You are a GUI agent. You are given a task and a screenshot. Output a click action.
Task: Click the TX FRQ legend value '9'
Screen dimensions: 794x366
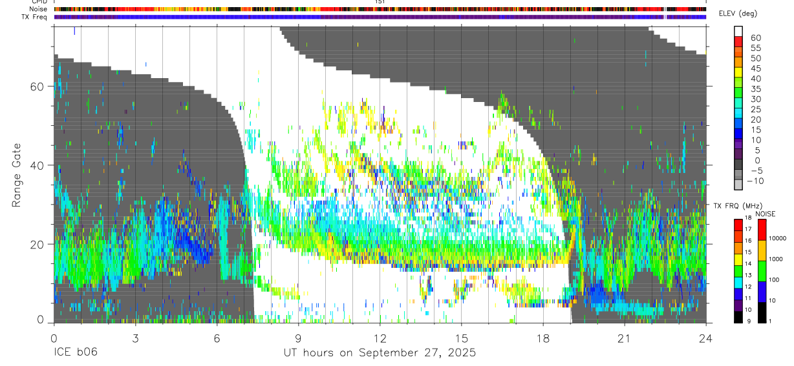[x=749, y=321]
